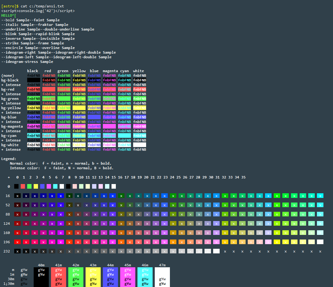Click the solid white cell in the bg-white row
Image resolution: width=333 pixels, height=287 pixels.
[x=140, y=145]
